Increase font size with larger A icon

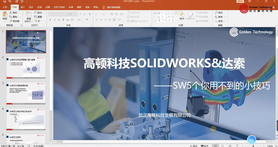click(x=80, y=14)
